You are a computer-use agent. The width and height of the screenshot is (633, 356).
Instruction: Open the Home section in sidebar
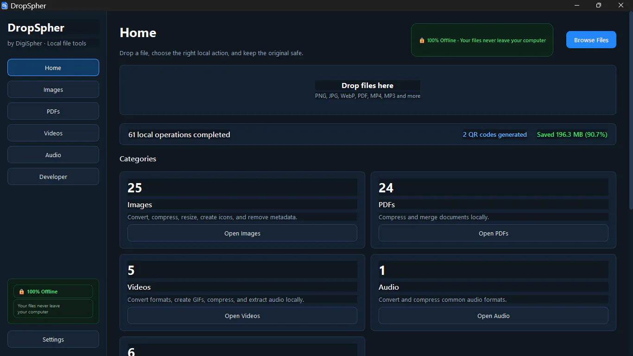point(53,68)
